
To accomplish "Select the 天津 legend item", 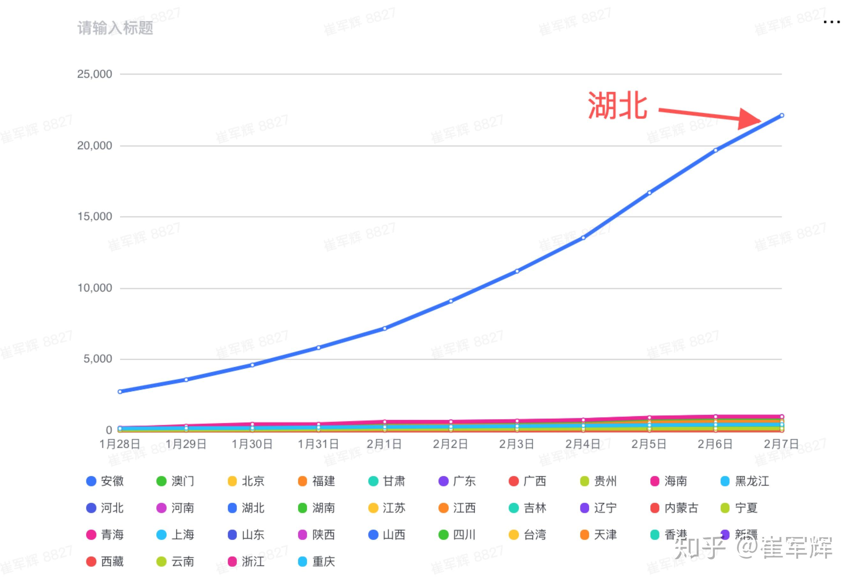I will [598, 534].
